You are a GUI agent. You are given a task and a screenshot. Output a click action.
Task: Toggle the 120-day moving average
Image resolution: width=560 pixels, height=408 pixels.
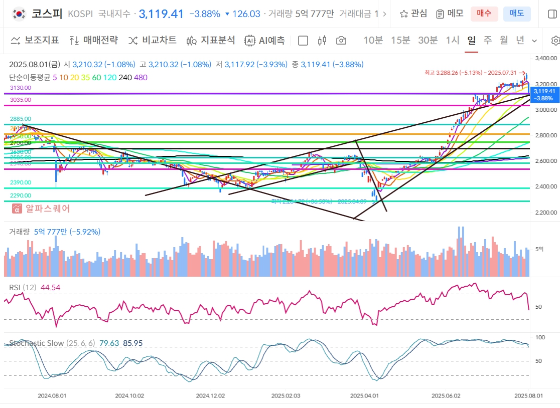coord(110,77)
